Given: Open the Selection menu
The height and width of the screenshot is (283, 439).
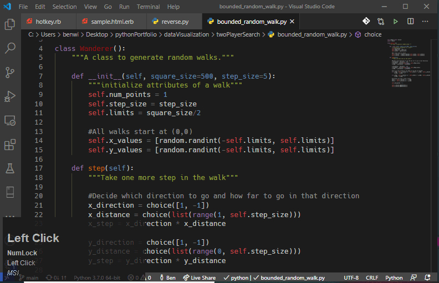Looking at the screenshot, I should 64,7.
